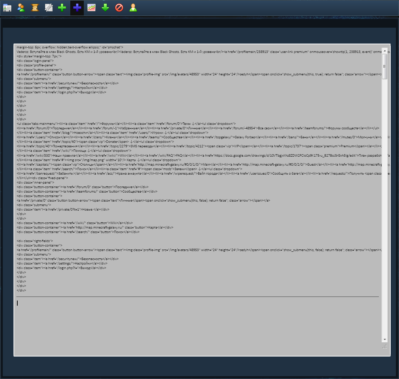Click the line with '/blog/' Новости item

(113, 133)
